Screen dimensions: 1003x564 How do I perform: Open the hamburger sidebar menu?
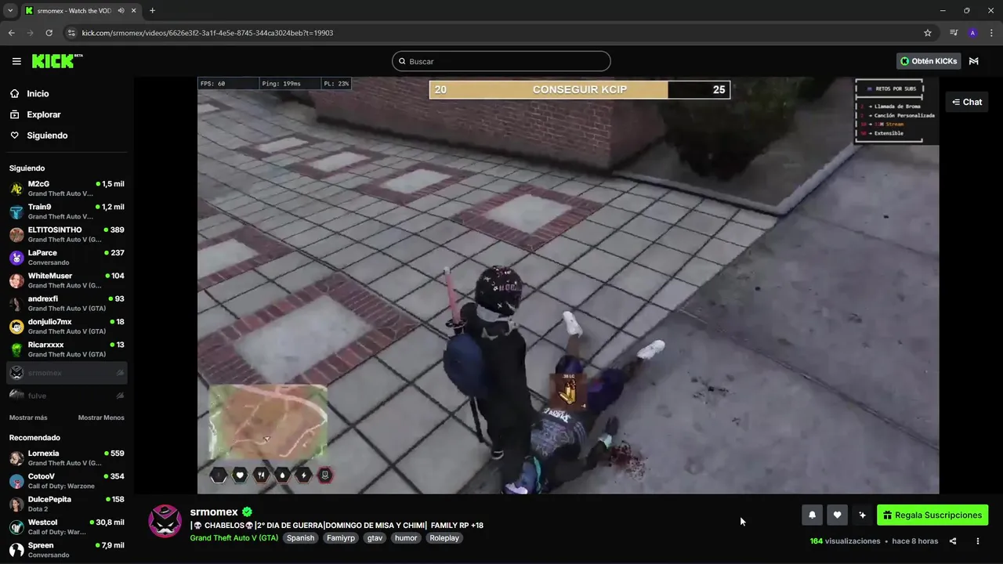16,61
